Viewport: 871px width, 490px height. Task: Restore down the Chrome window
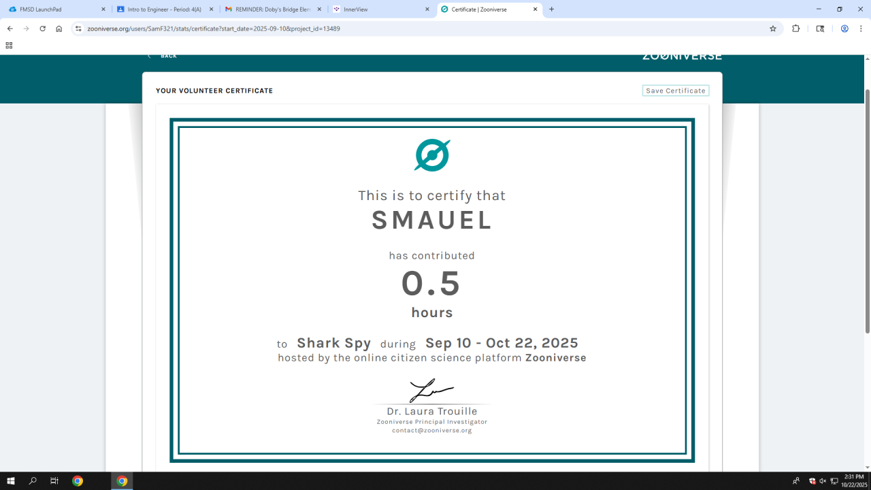(x=840, y=10)
